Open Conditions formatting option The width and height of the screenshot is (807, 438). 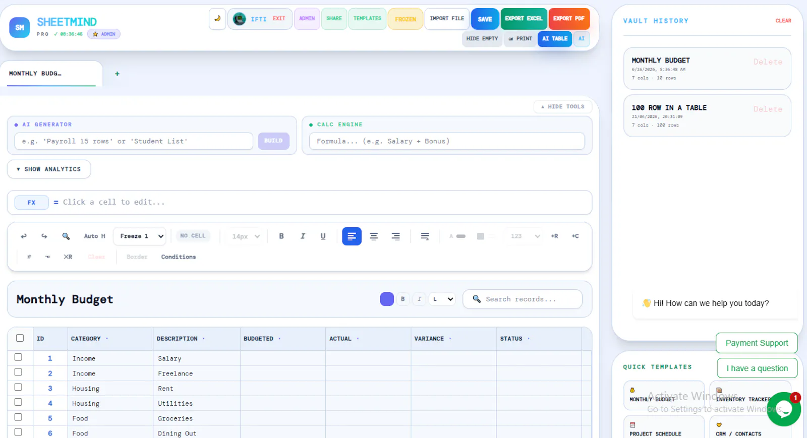(179, 257)
